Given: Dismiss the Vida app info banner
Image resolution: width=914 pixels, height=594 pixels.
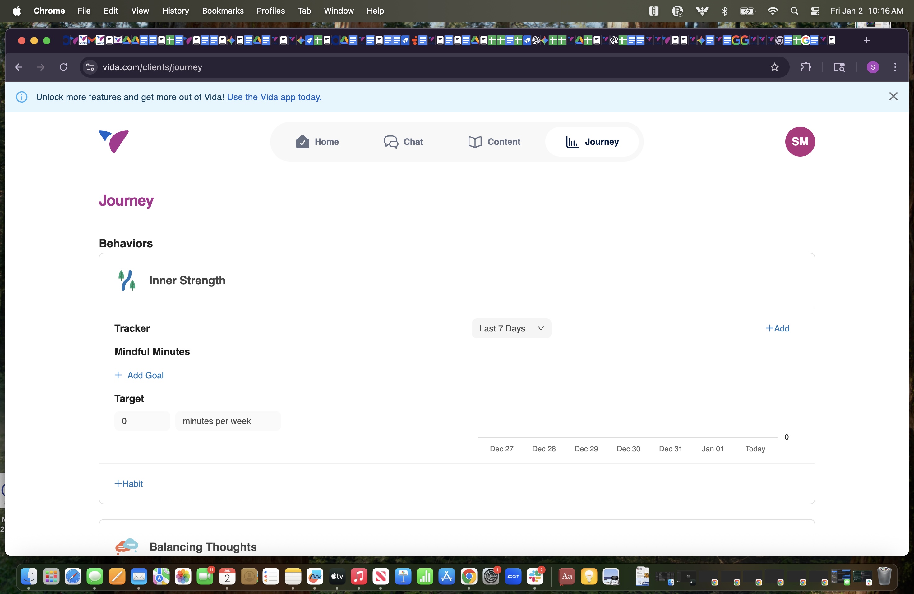Looking at the screenshot, I should pos(893,97).
